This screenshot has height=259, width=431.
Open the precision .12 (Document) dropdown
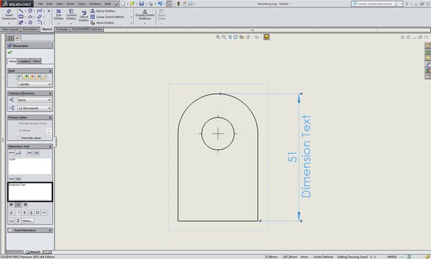pos(34,108)
